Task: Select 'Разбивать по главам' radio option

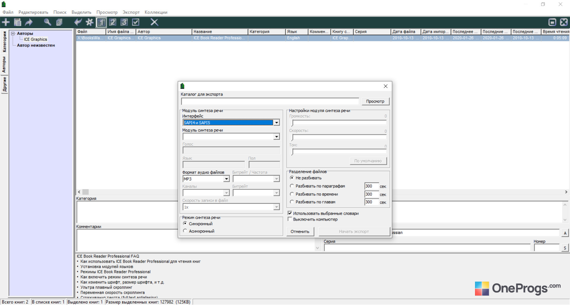Action: [x=292, y=202]
